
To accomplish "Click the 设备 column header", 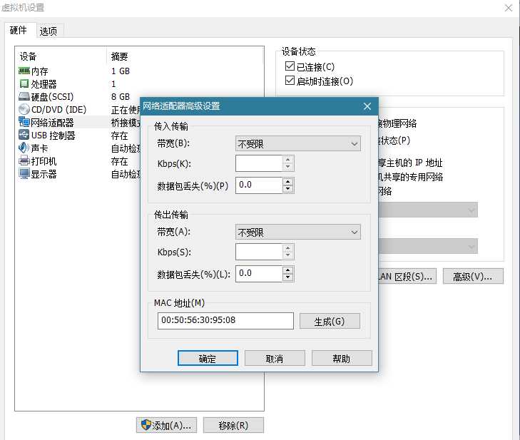I will tap(28, 56).
